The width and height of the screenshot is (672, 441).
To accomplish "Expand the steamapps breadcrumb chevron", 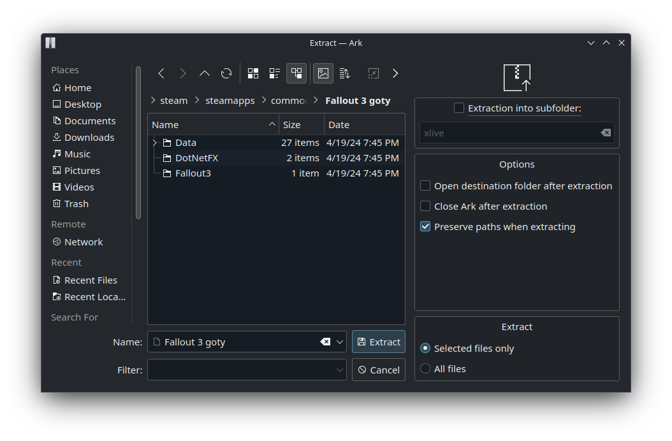I will tap(197, 100).
